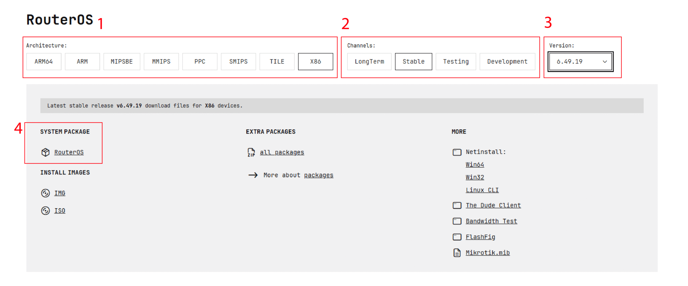This screenshot has height=286, width=688.
Task: Open the Version 6.49.19 dropdown
Action: coord(580,62)
